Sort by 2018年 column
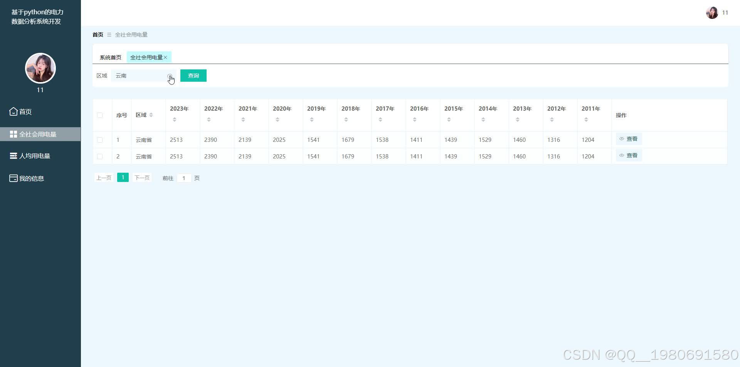 [346, 120]
